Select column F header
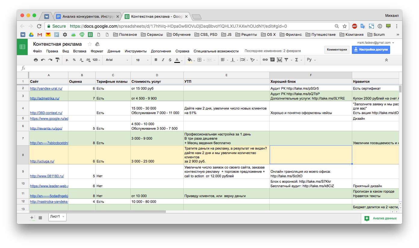Viewport: 419px width, 248px height. (x=311, y=75)
